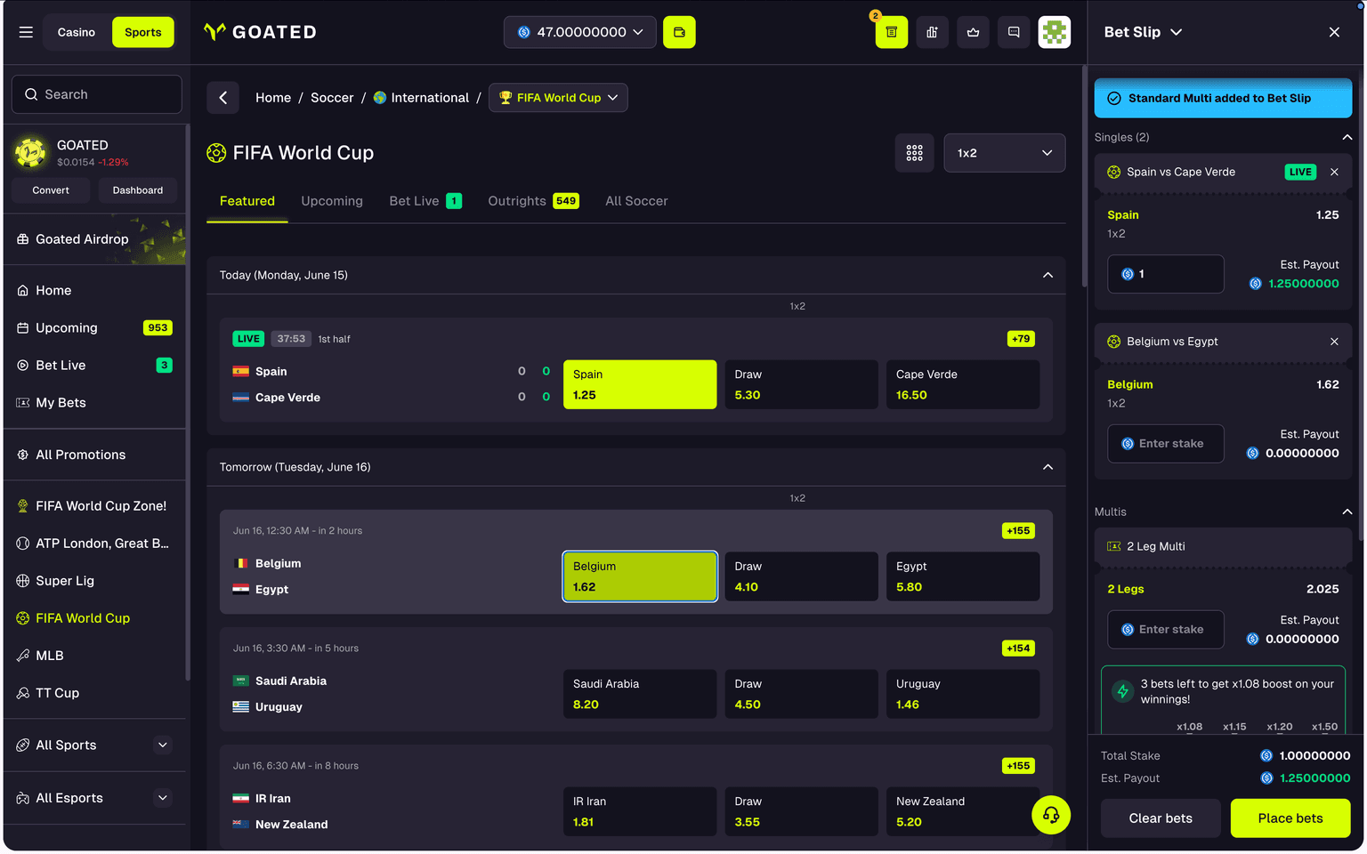The width and height of the screenshot is (1367, 854).
Task: Select Cape Verde 16.50 odds
Action: [x=963, y=384]
